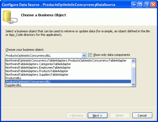The width and height of the screenshot is (158, 122).
Task: Click the Cancel button
Action: point(142,115)
